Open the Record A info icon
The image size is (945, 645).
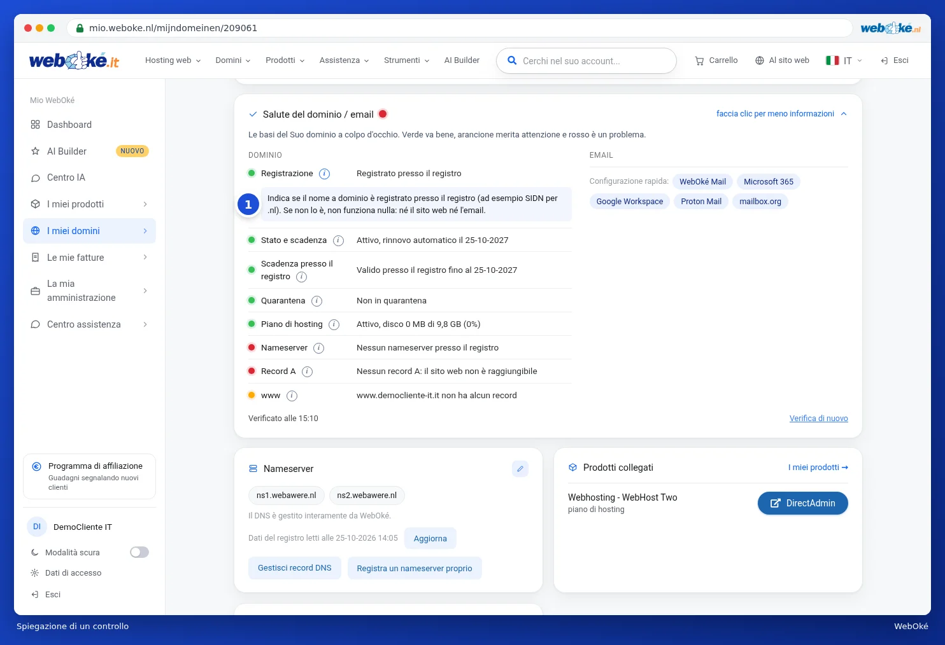[x=307, y=371]
